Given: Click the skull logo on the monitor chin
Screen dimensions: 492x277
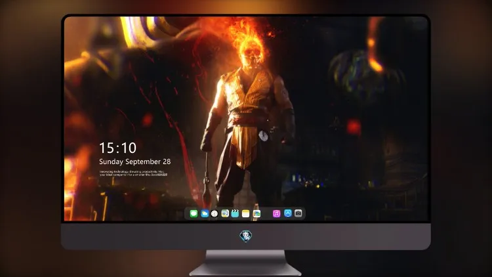Looking at the screenshot, I should [x=246, y=236].
